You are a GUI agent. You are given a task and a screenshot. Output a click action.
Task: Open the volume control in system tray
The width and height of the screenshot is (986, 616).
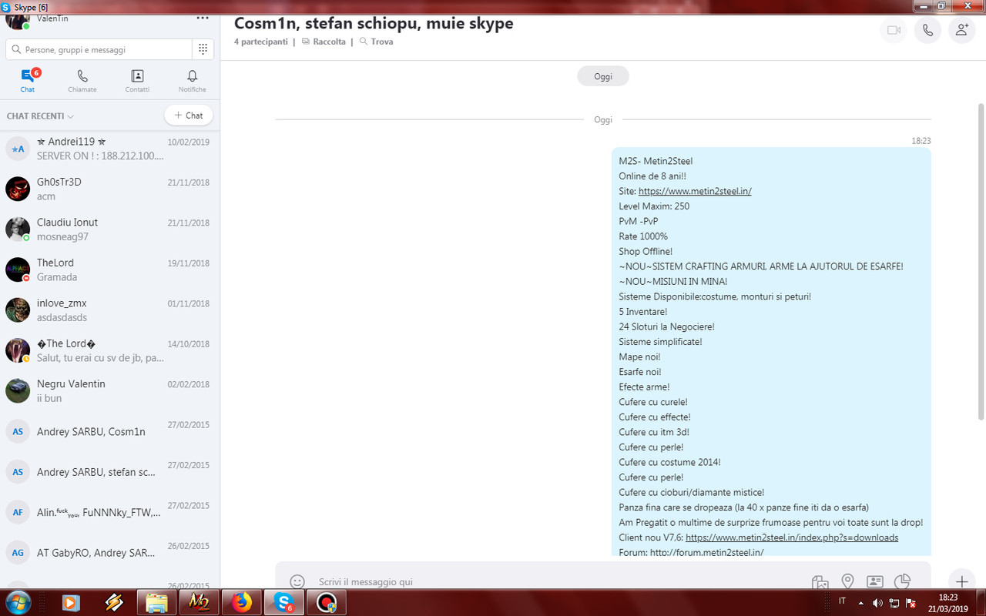878,603
